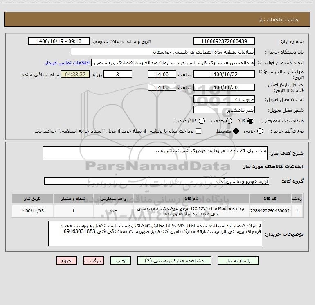This screenshot has width=315, height=305.
Task: Click the delivery city field بندر ماهشهر
Action: coord(224,110)
